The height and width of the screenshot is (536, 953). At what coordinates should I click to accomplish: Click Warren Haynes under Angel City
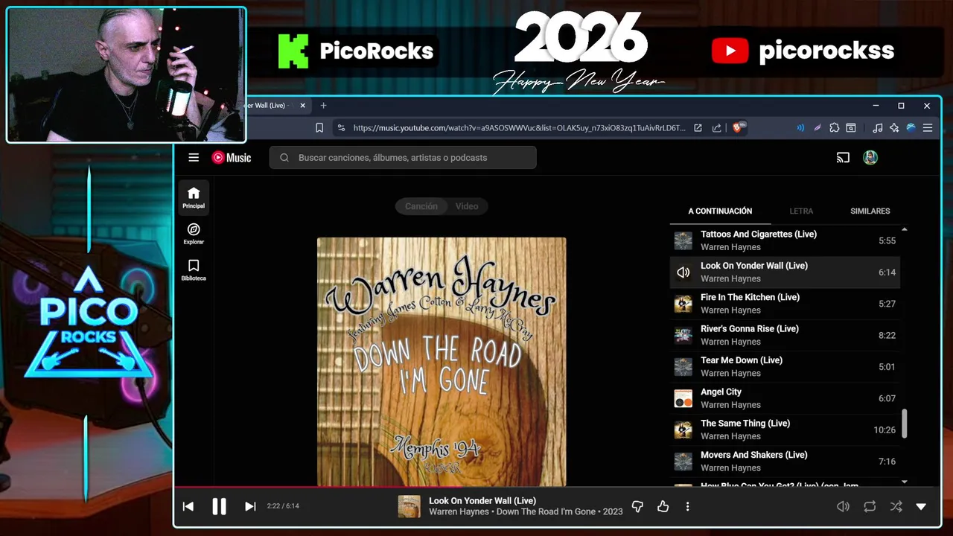(x=730, y=405)
